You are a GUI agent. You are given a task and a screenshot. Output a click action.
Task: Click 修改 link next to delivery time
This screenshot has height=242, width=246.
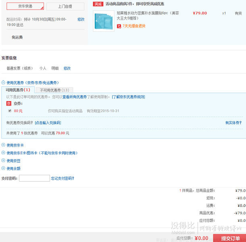point(81,19)
